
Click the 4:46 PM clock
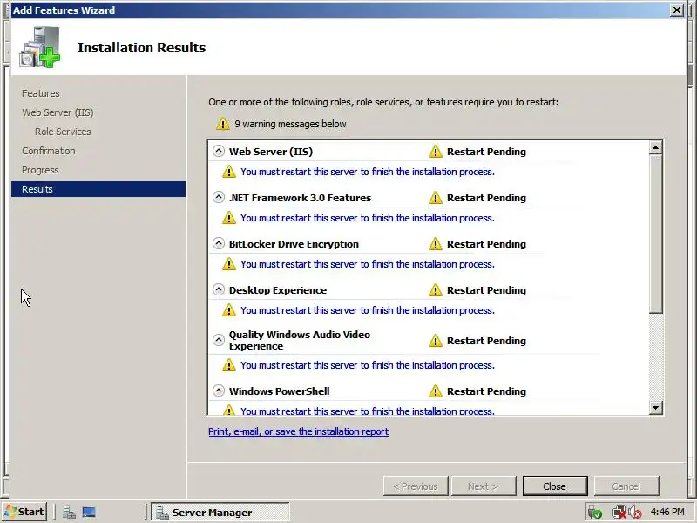pyautogui.click(x=667, y=512)
